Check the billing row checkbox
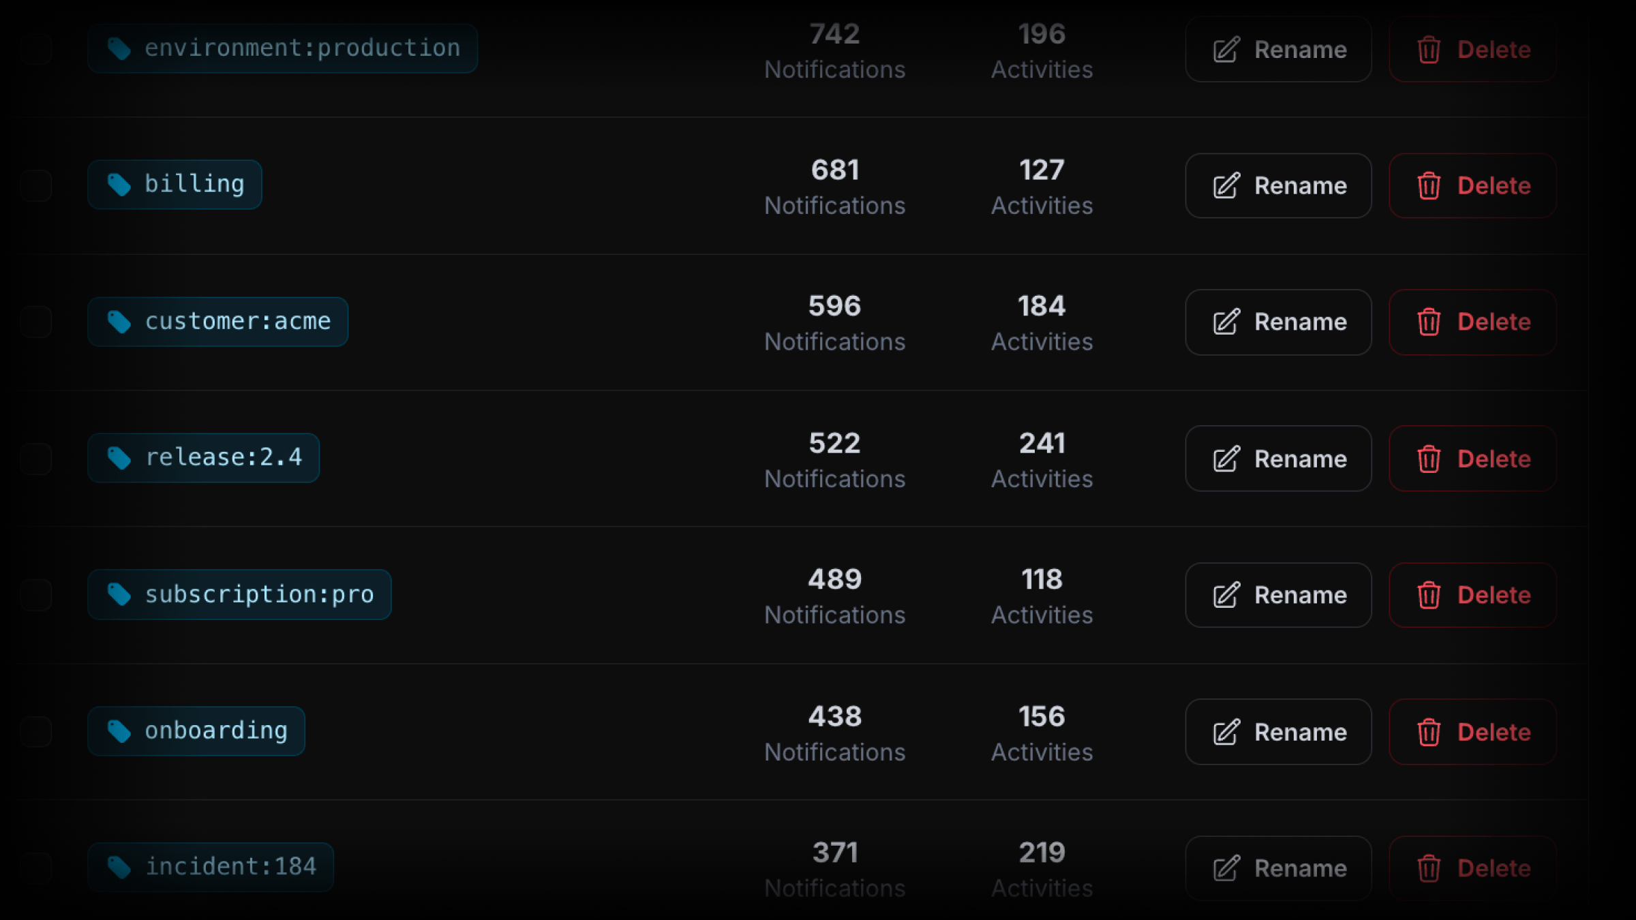 (36, 185)
